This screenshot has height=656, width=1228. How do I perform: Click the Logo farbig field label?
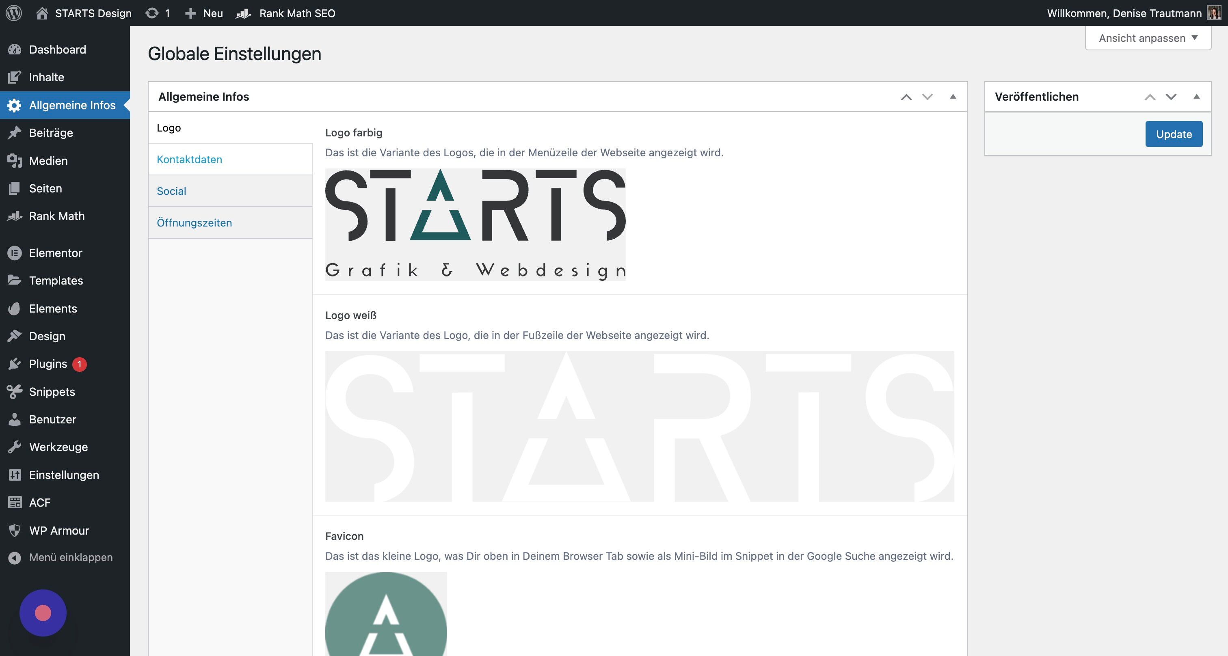[x=354, y=133]
